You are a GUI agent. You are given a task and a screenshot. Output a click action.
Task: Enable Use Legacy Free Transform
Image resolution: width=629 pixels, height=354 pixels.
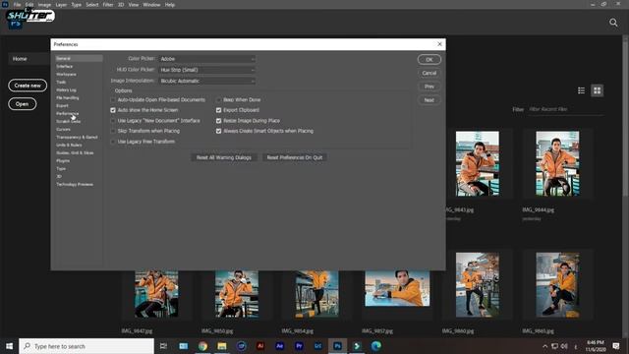[113, 142]
